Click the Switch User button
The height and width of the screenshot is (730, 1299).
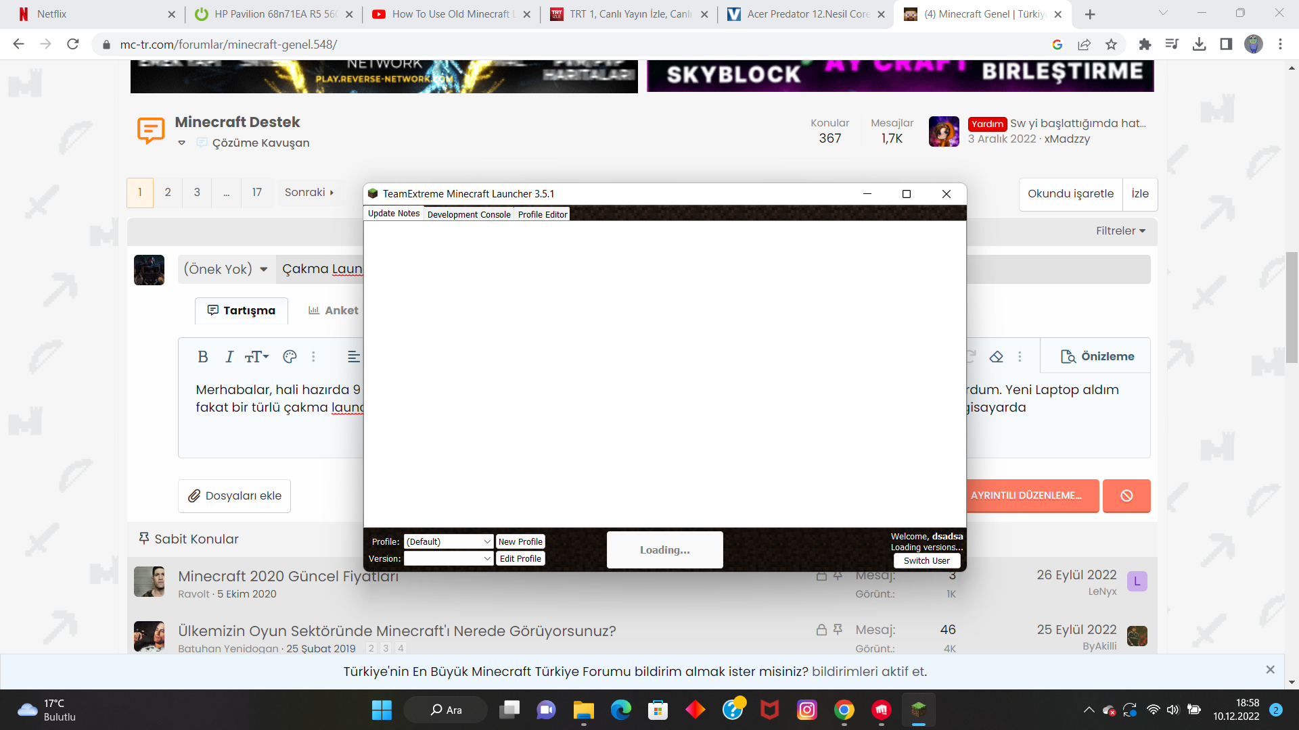point(927,560)
